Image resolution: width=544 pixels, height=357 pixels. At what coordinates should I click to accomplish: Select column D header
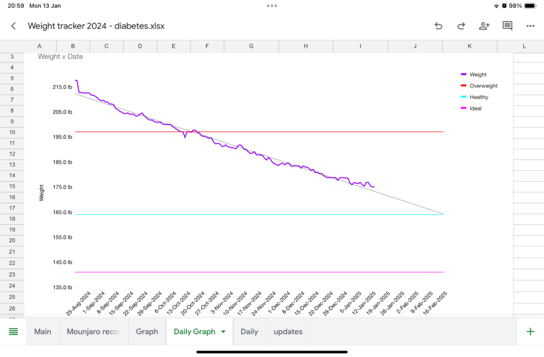tap(140, 46)
